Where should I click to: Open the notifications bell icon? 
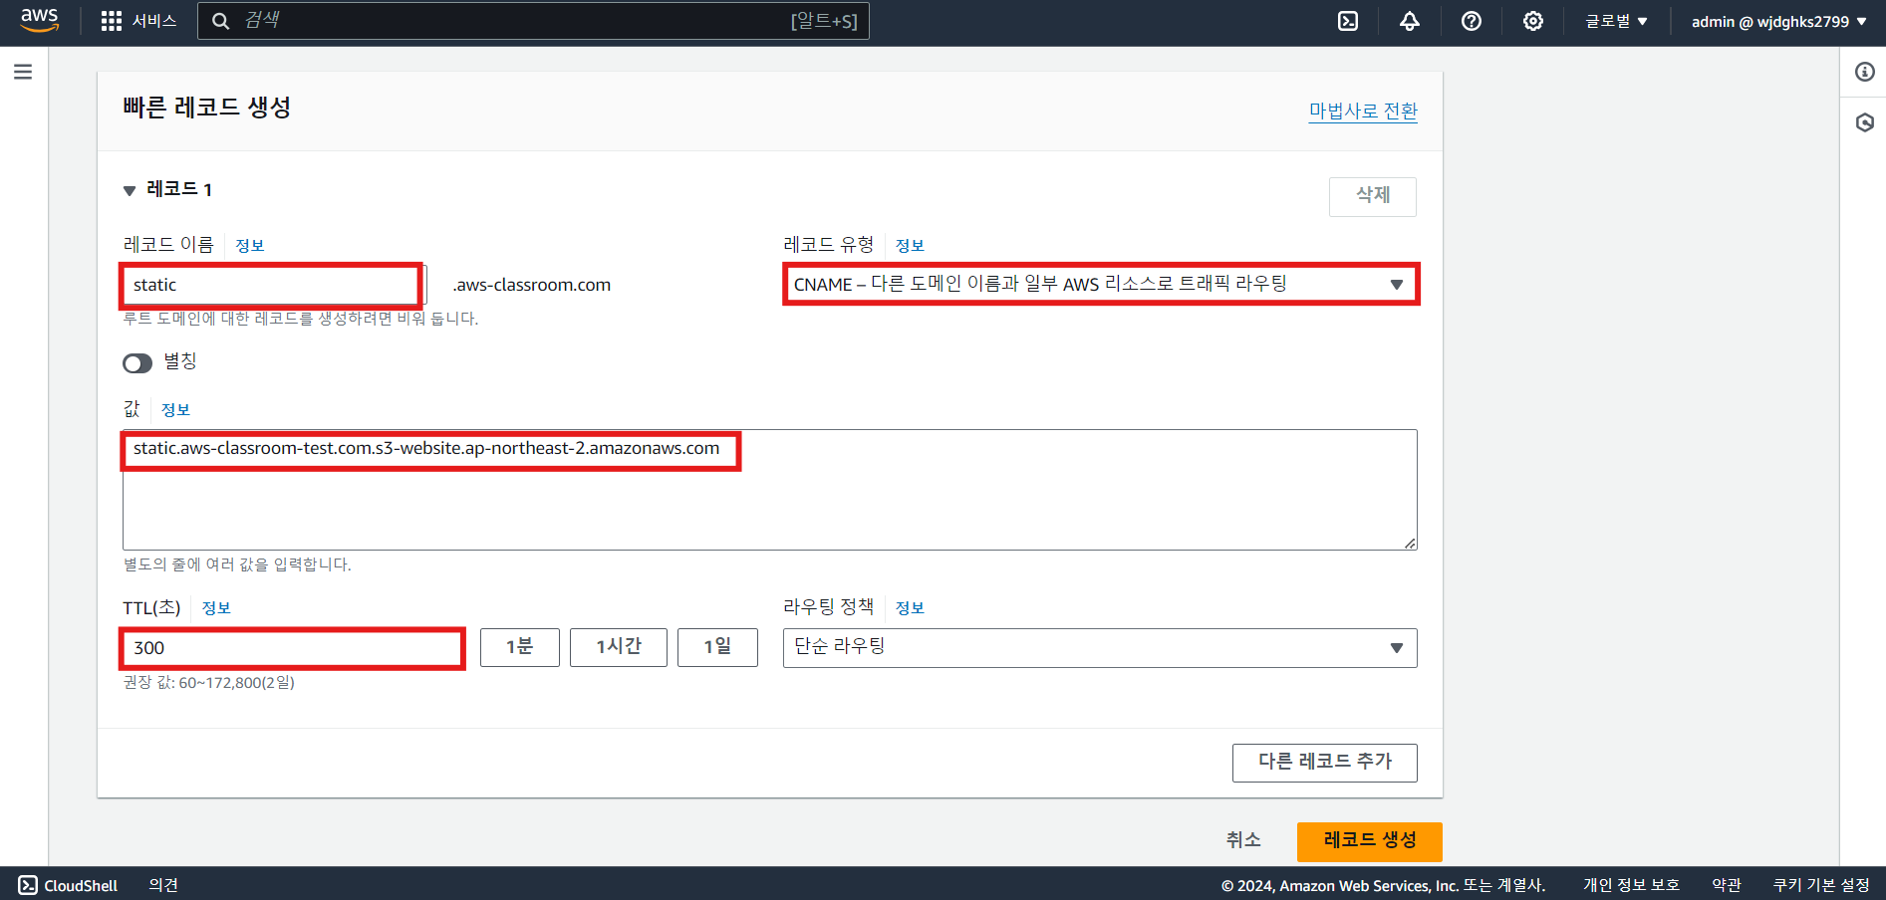(x=1410, y=21)
